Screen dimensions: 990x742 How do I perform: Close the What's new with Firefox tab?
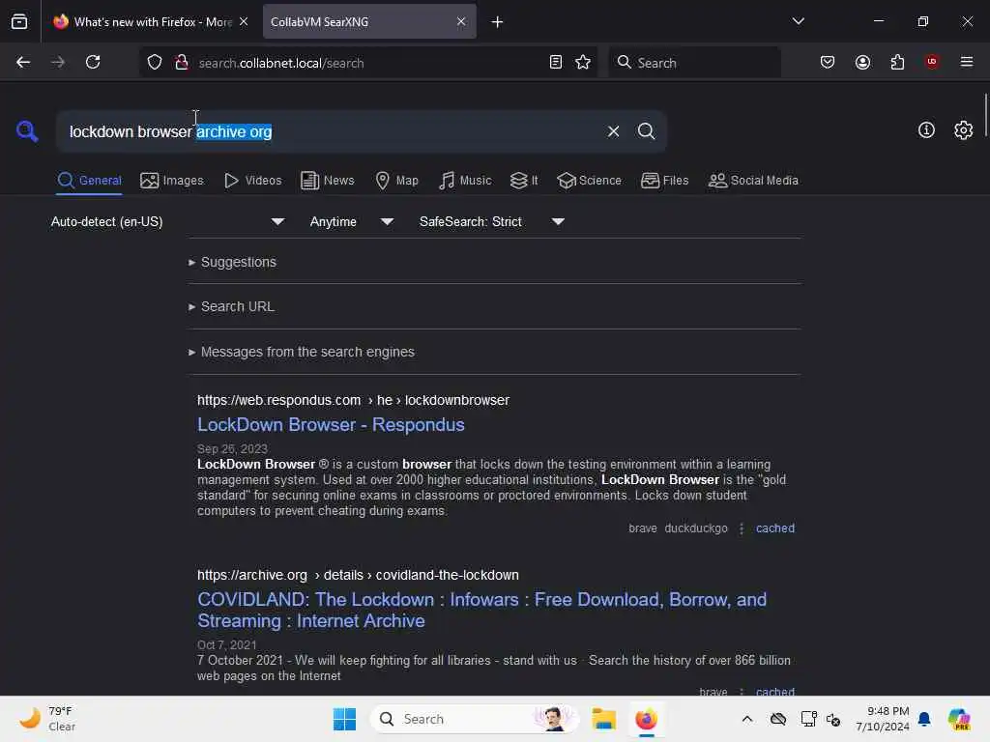(244, 21)
